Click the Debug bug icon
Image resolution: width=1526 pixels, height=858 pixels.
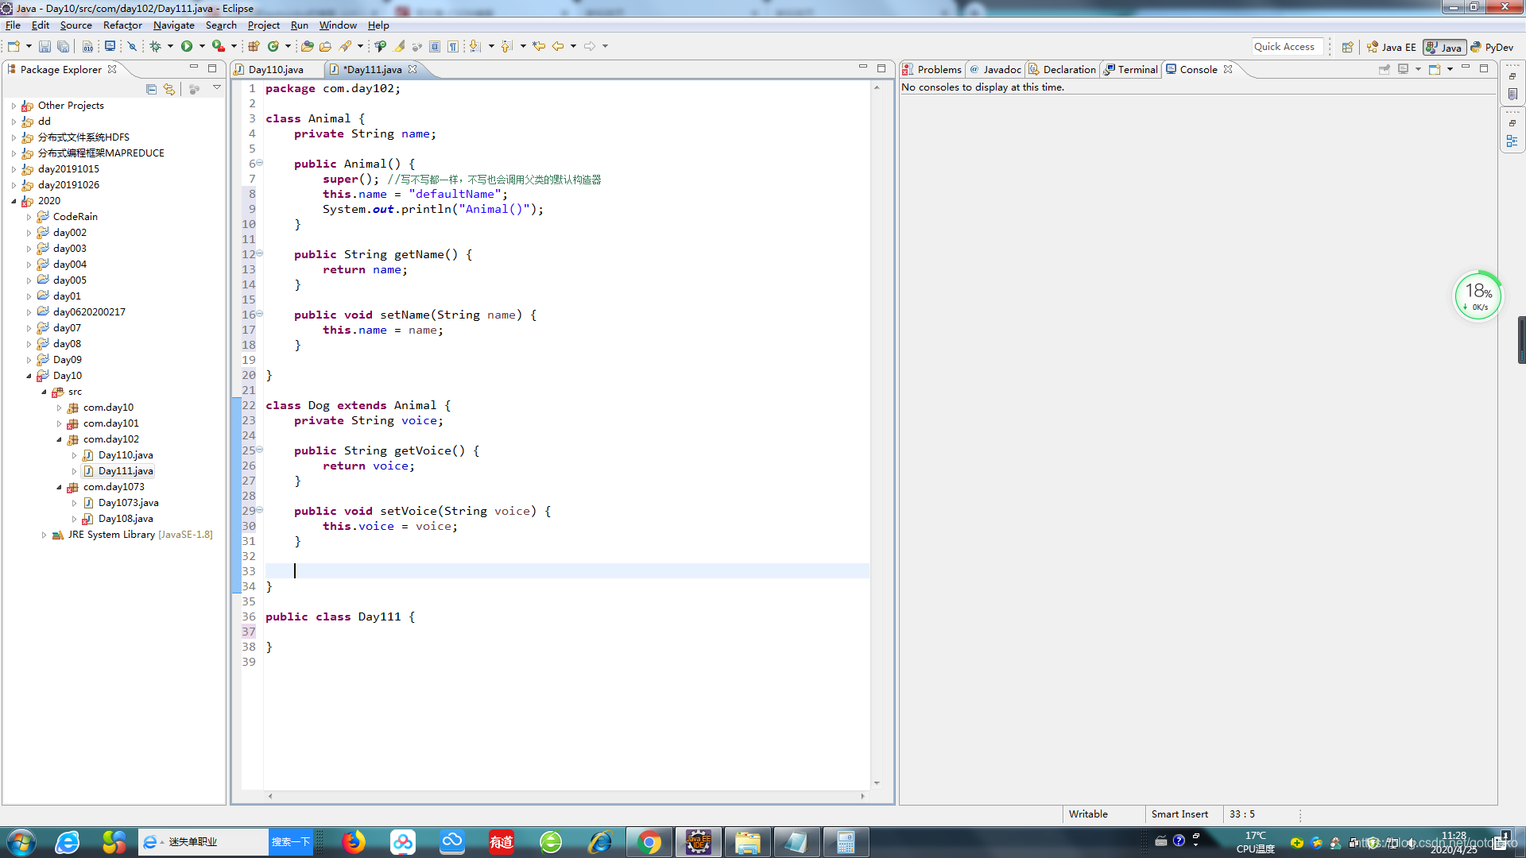(155, 47)
